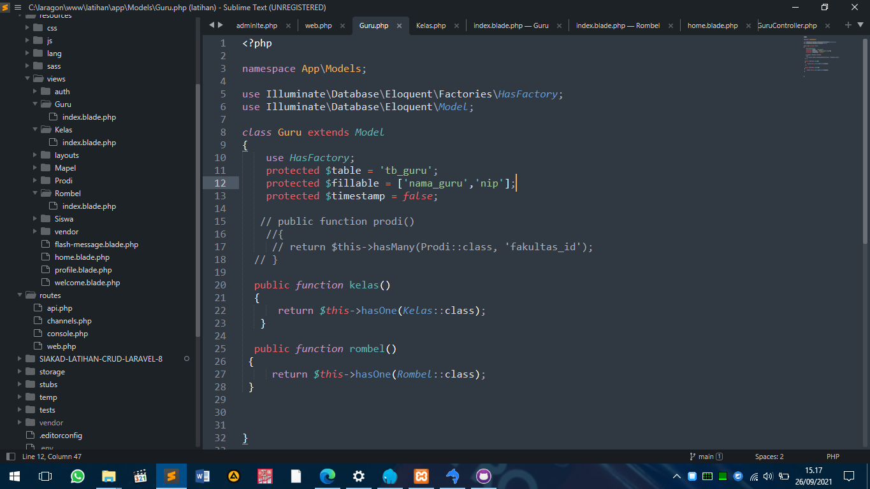The height and width of the screenshot is (489, 870).
Task: Click the git branch icon showing main
Action: [705, 457]
